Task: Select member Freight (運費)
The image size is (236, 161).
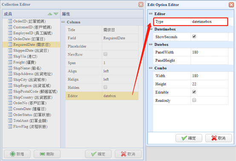Action: [x=25, y=62]
